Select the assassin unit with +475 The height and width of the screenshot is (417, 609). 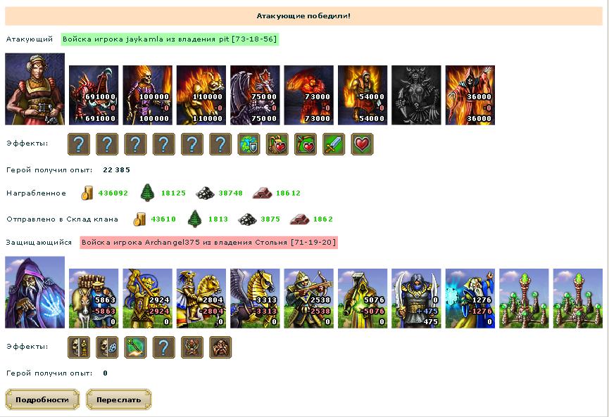click(416, 298)
